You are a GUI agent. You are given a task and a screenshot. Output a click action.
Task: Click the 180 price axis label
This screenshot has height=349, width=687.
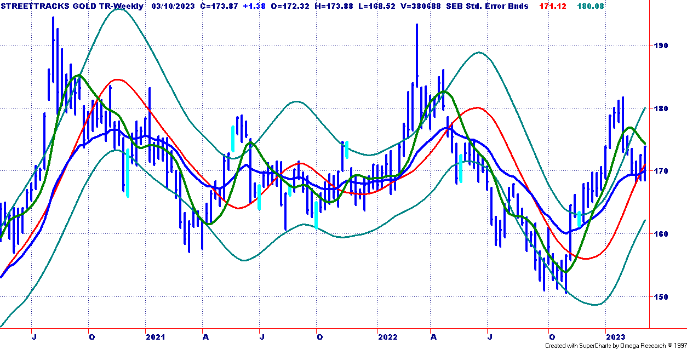click(x=661, y=108)
